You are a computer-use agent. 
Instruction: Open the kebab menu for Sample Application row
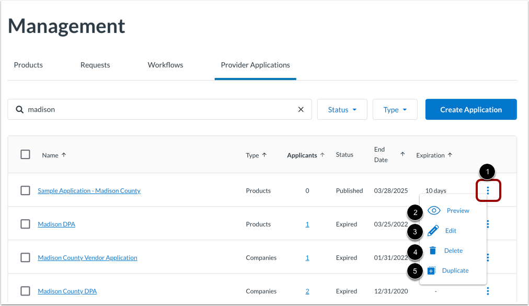coord(488,190)
